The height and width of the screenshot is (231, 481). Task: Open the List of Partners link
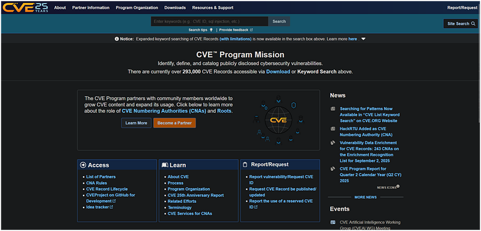[101, 177]
